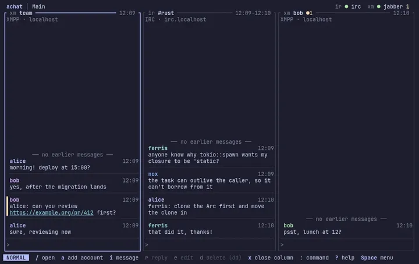Image resolution: width=419 pixels, height=264 pixels.
Task: Focus the #rust column message input
Action: point(210,245)
